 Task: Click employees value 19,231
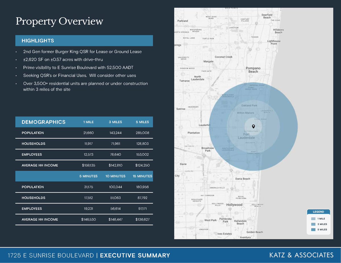88,209
